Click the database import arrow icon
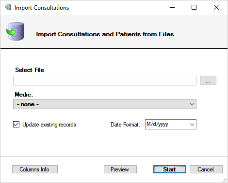The width and height of the screenshot is (228, 183). click(x=15, y=31)
